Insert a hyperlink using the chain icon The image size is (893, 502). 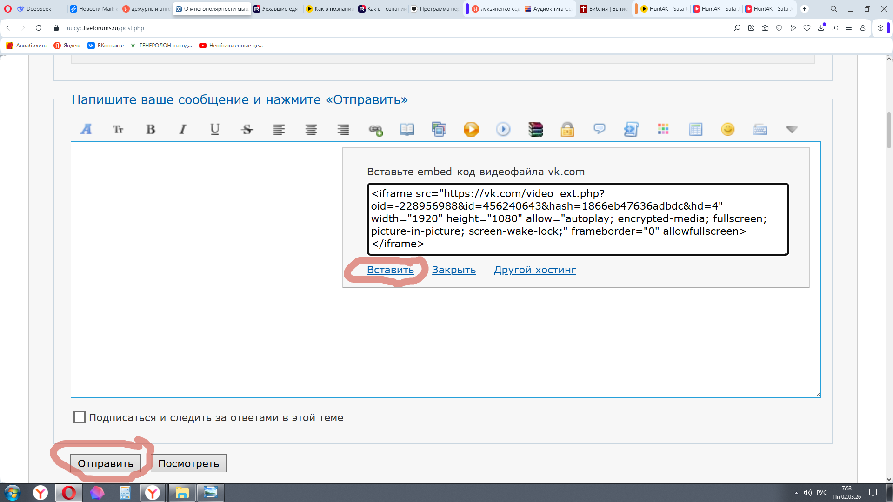coord(375,130)
